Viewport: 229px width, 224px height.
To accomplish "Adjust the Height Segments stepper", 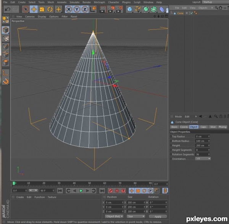I will [209, 150].
